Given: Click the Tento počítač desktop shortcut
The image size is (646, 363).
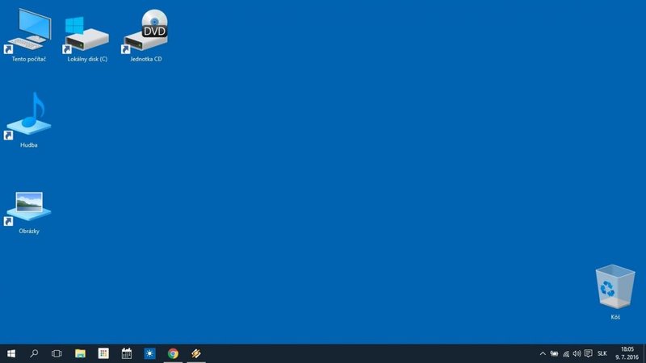Looking at the screenshot, I should coord(28,32).
